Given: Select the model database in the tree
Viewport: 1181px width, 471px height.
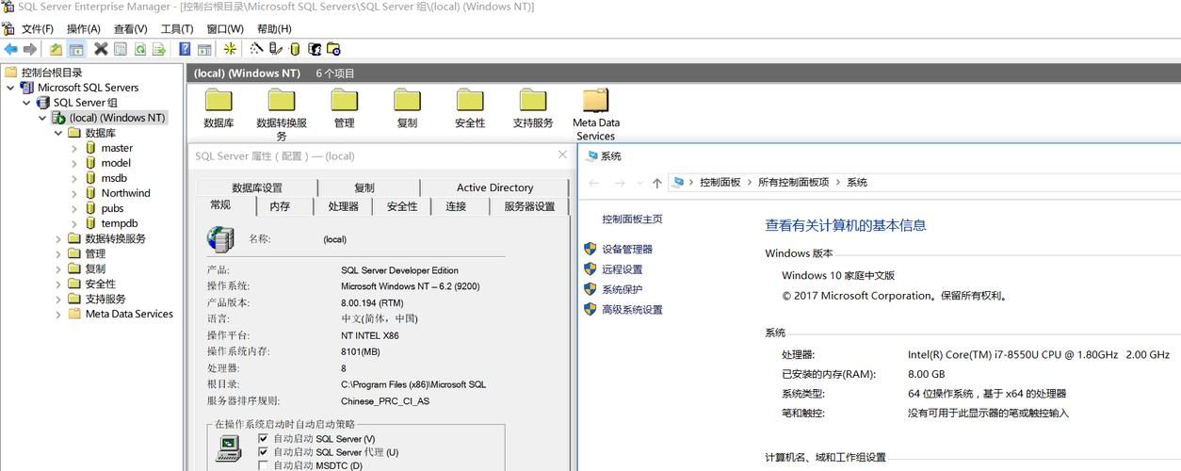Looking at the screenshot, I should coord(116,163).
